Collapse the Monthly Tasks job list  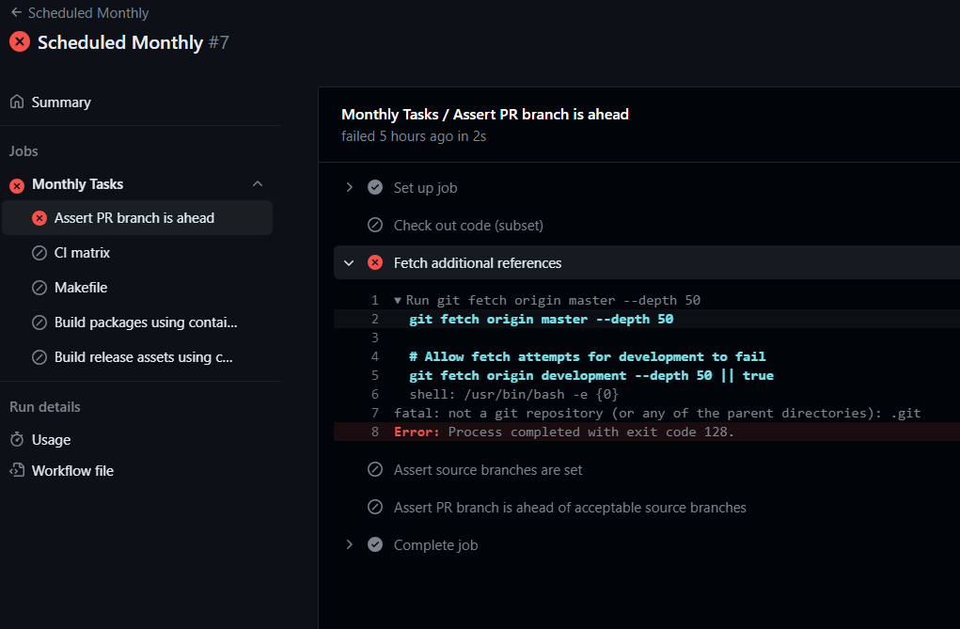258,184
